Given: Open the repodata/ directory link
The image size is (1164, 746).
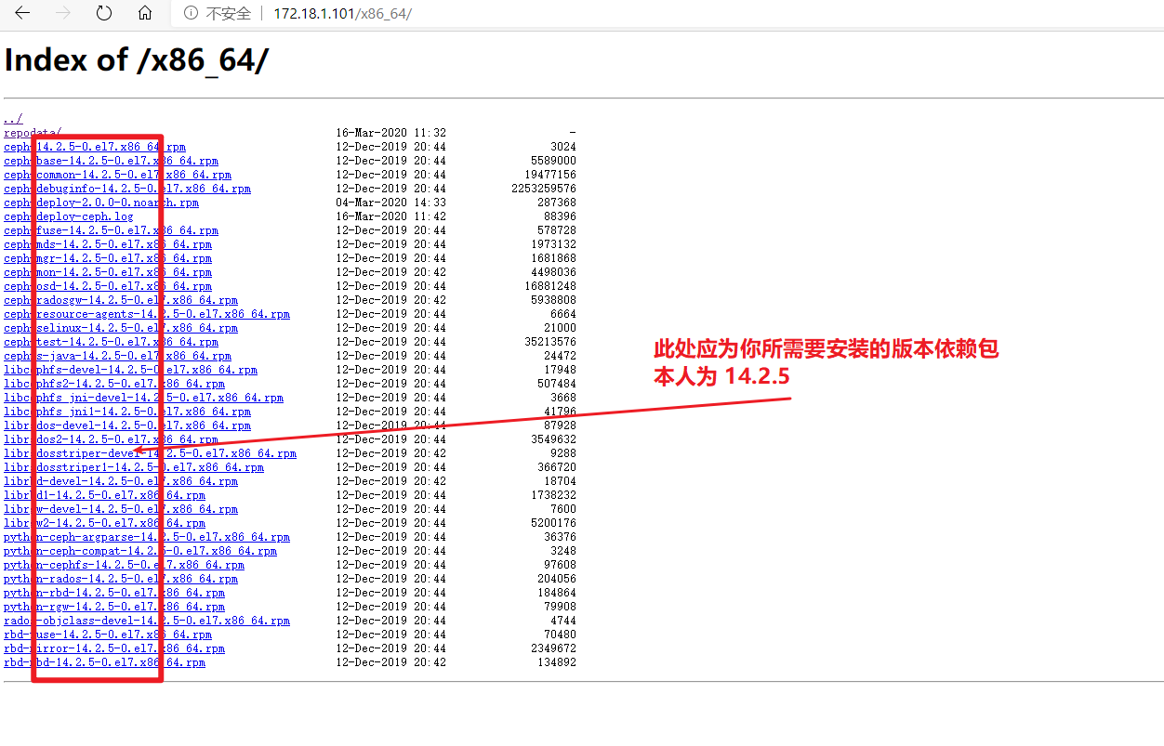Looking at the screenshot, I should click(33, 133).
